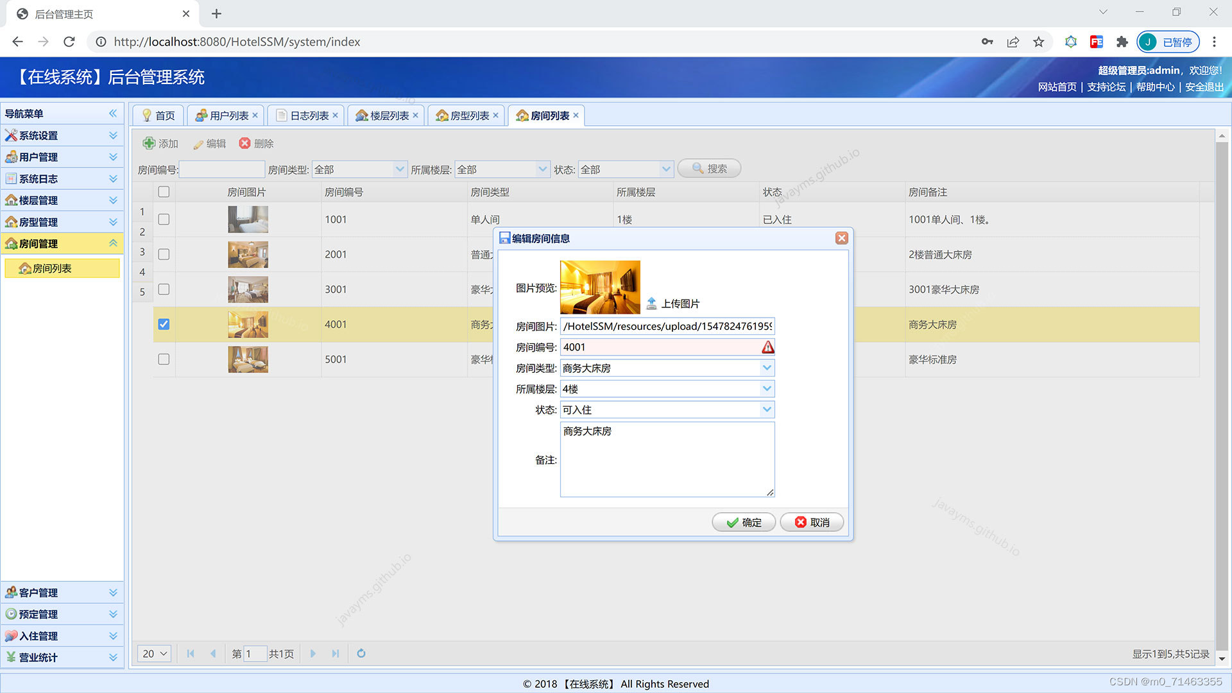Open the 房间类型 dropdown in the dialog
This screenshot has width=1232, height=693.
point(767,368)
